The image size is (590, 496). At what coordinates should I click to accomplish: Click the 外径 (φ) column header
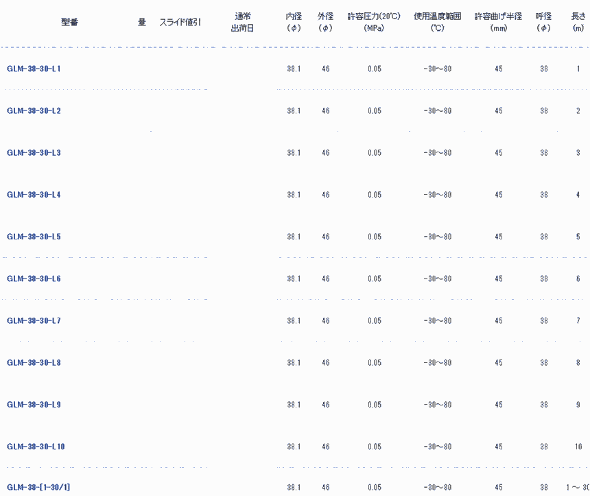[x=325, y=22]
